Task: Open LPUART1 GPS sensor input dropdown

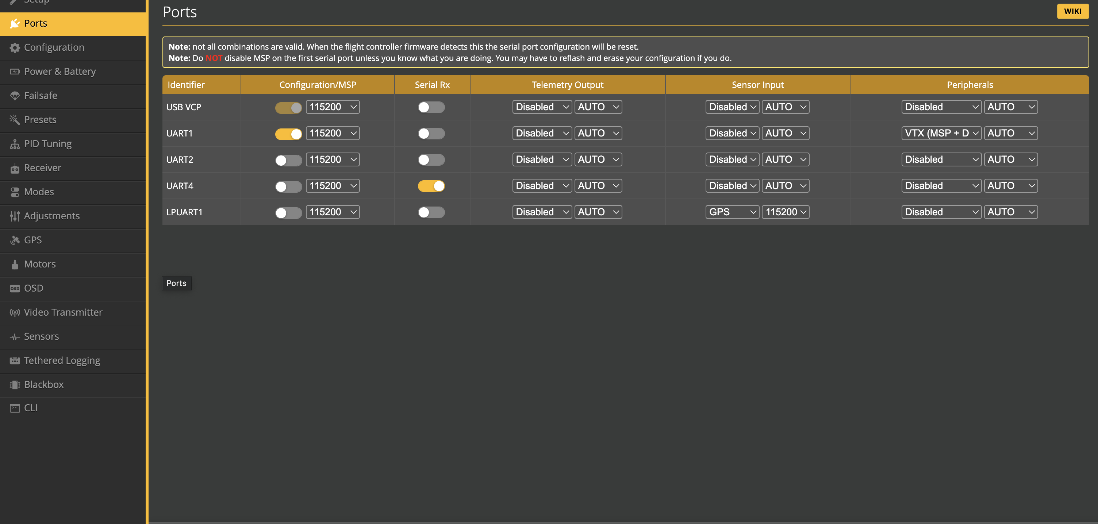Action: tap(732, 212)
